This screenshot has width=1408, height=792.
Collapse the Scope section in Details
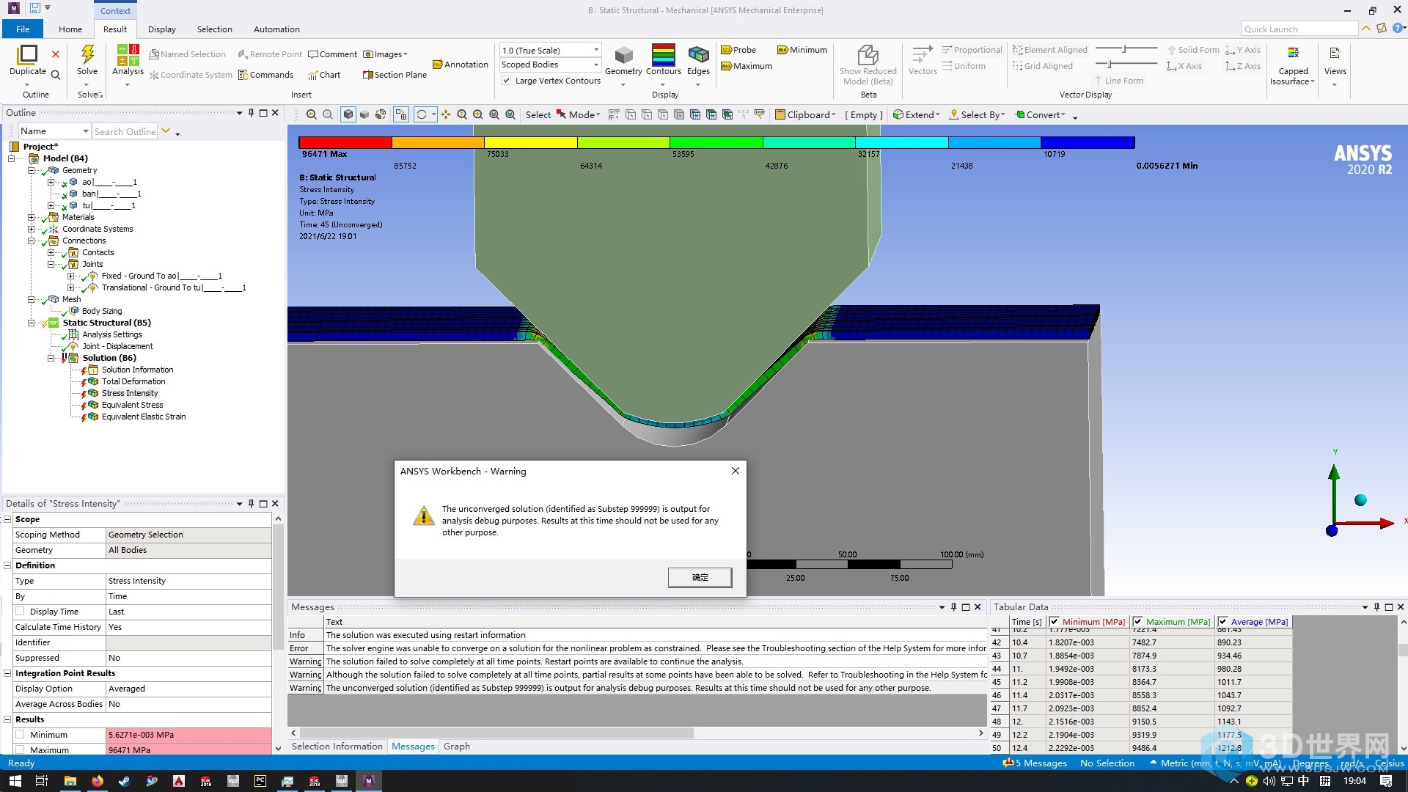[7, 519]
